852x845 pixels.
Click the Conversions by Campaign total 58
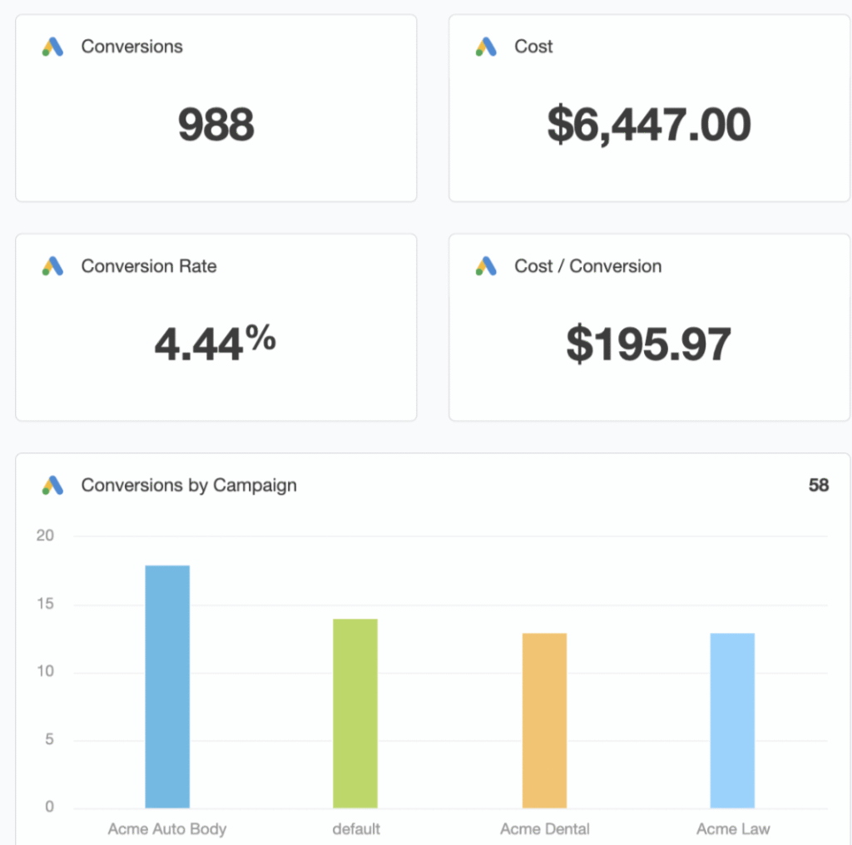(x=818, y=485)
